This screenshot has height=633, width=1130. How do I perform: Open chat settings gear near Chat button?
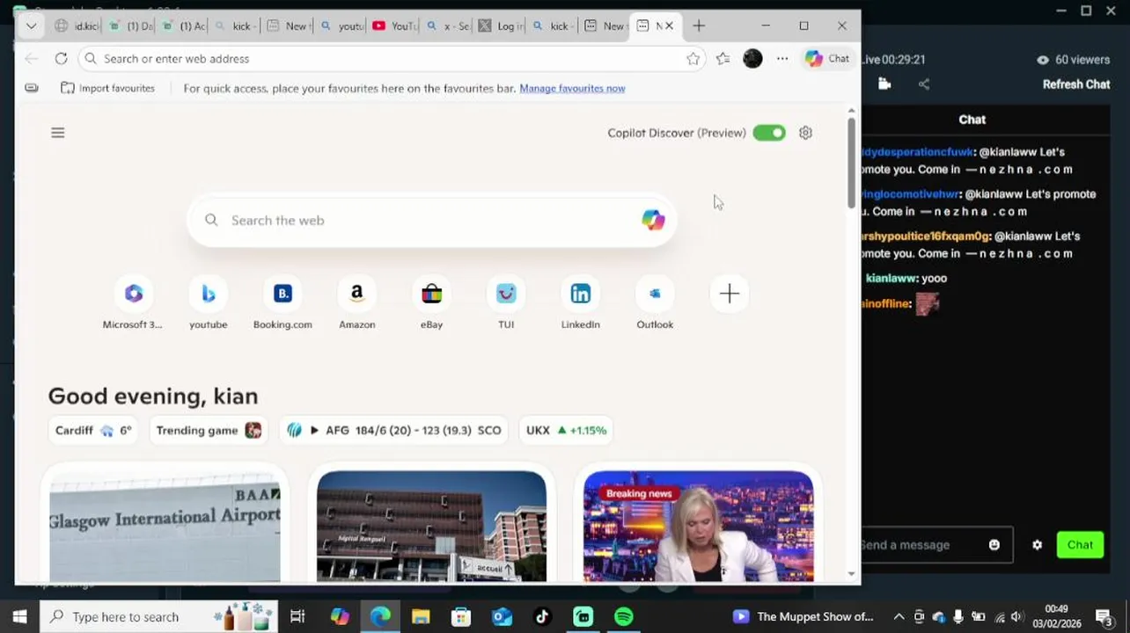(1038, 545)
